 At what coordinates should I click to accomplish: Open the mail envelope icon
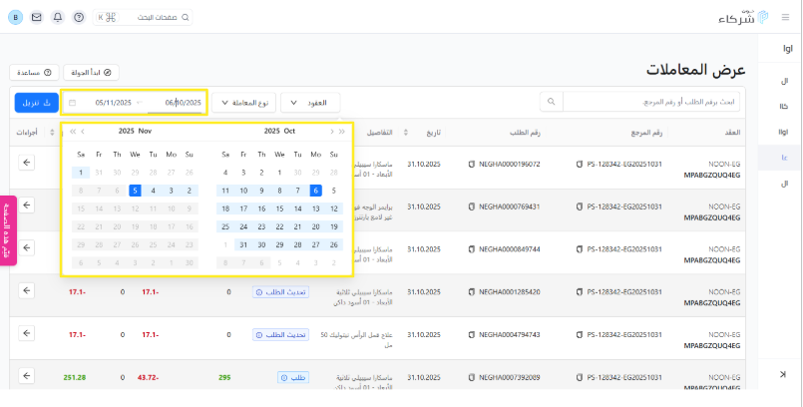point(37,18)
